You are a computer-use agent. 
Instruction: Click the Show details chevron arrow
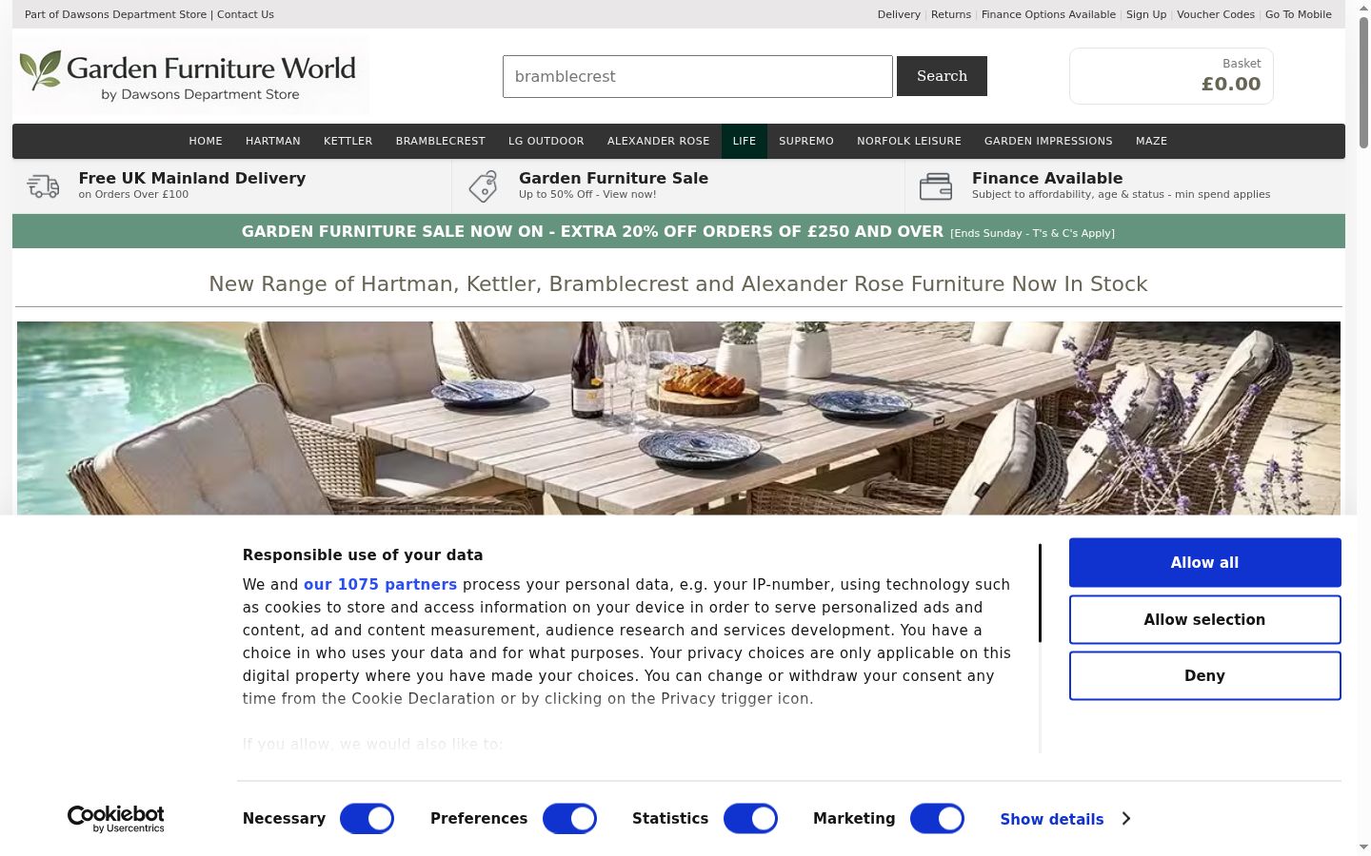point(1126,819)
